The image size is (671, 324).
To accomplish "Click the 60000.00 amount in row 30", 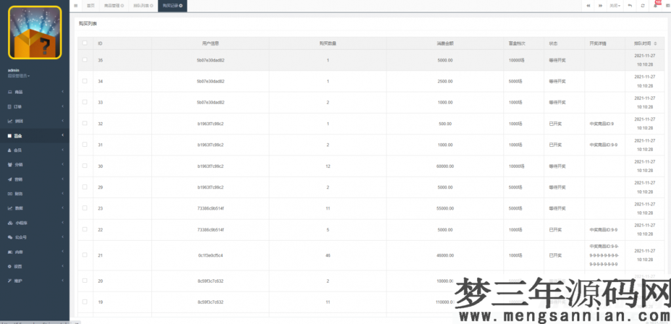I will pos(445,166).
